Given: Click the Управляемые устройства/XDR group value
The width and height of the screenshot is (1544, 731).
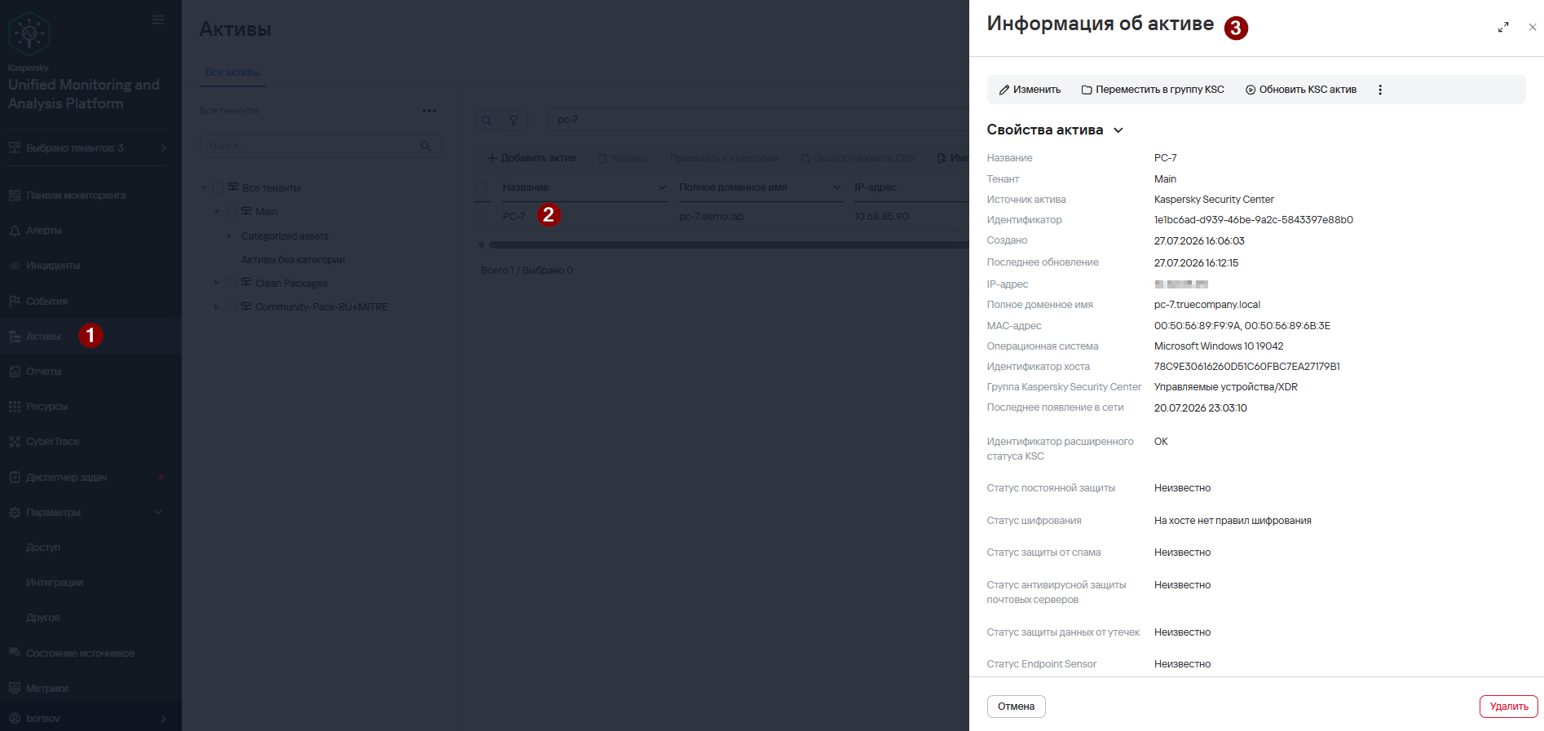Looking at the screenshot, I should click(1225, 387).
